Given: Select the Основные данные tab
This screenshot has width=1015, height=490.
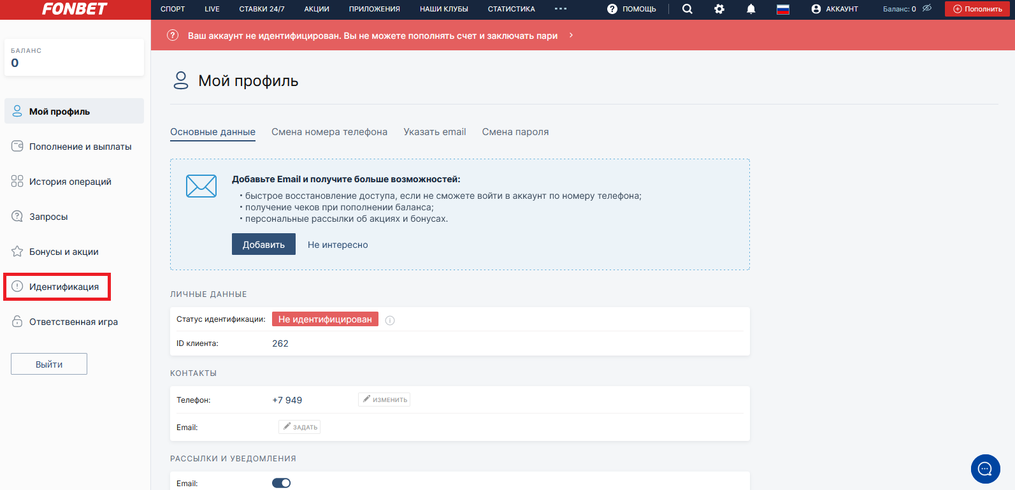Looking at the screenshot, I should click(x=213, y=132).
